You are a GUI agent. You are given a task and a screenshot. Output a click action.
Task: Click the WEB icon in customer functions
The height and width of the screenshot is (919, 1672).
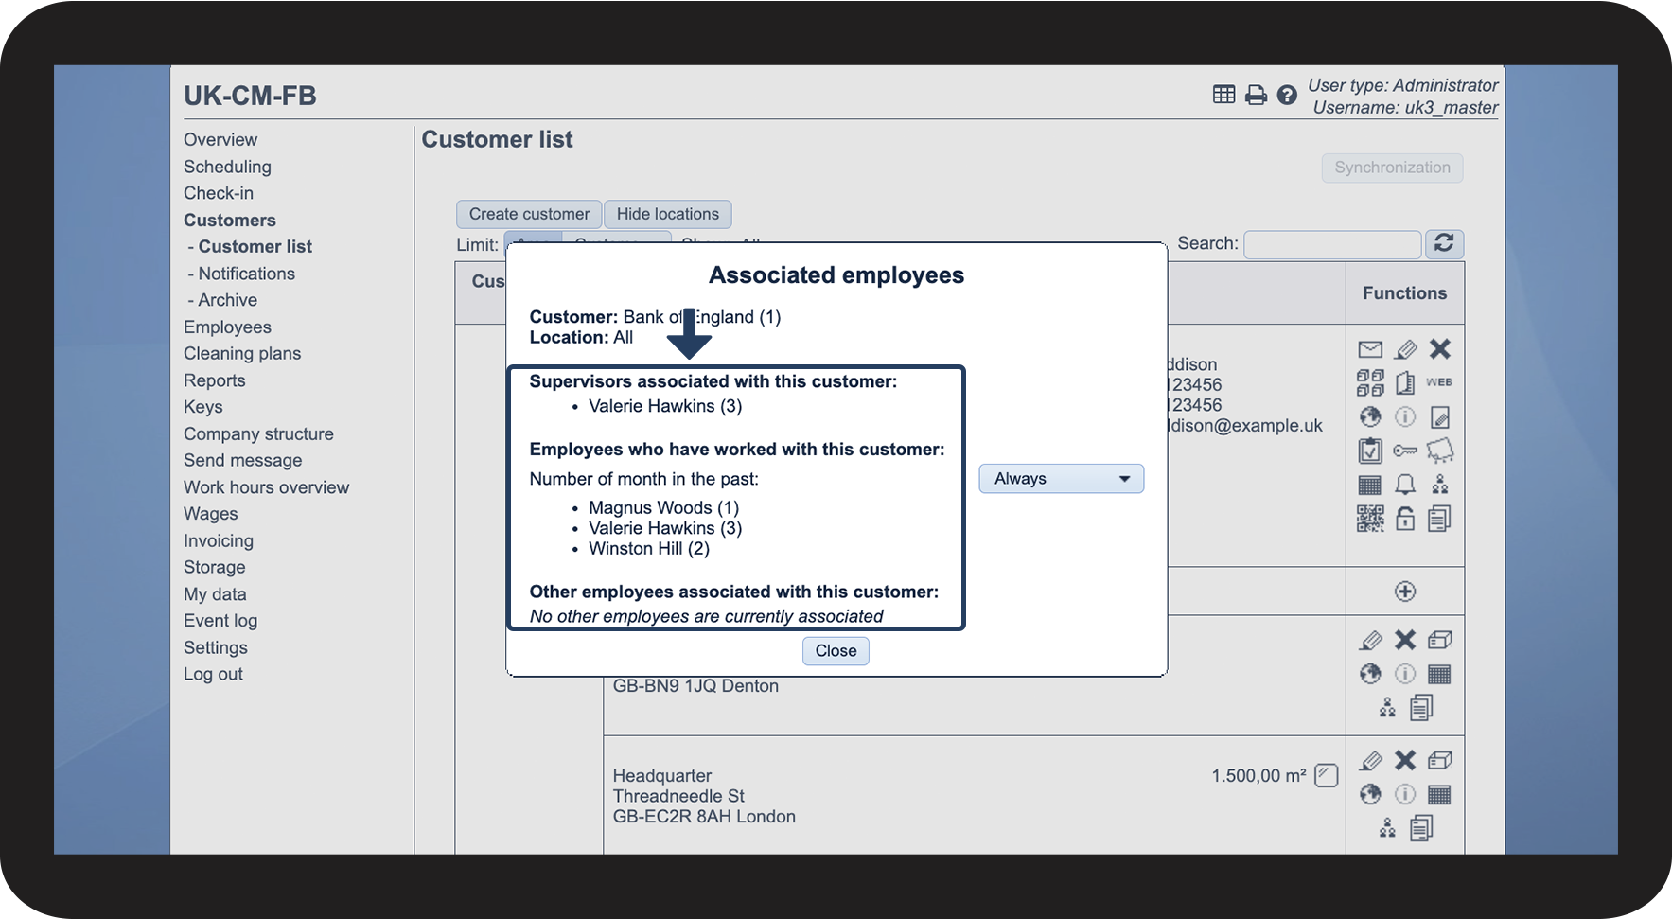pyautogui.click(x=1439, y=382)
